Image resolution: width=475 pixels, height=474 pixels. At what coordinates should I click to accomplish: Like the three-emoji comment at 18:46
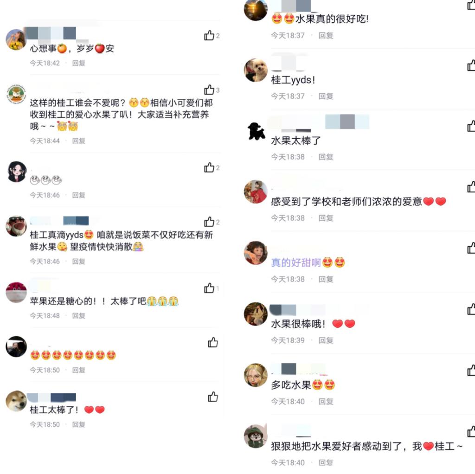pos(209,167)
